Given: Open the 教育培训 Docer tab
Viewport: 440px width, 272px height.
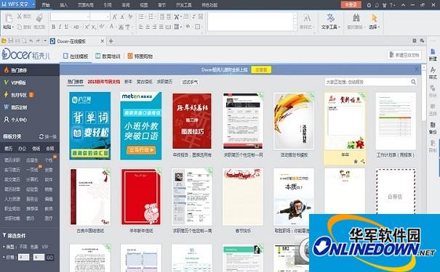Looking at the screenshot, I should 108,57.
